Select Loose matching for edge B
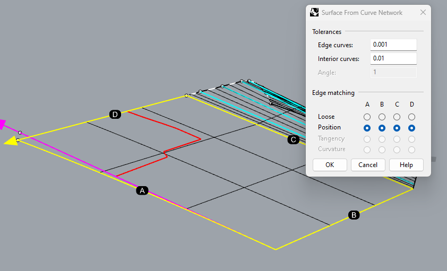Image resolution: width=447 pixels, height=271 pixels. click(382, 117)
